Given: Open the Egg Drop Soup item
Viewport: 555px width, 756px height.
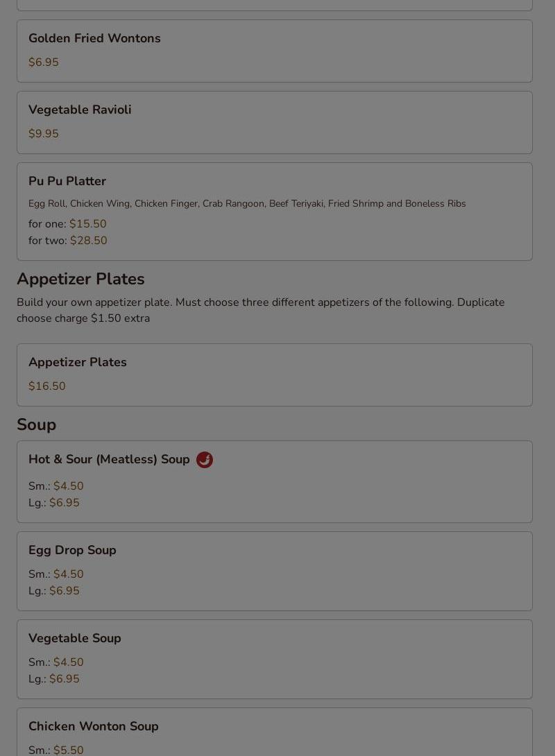Looking at the screenshot, I should (x=72, y=550).
